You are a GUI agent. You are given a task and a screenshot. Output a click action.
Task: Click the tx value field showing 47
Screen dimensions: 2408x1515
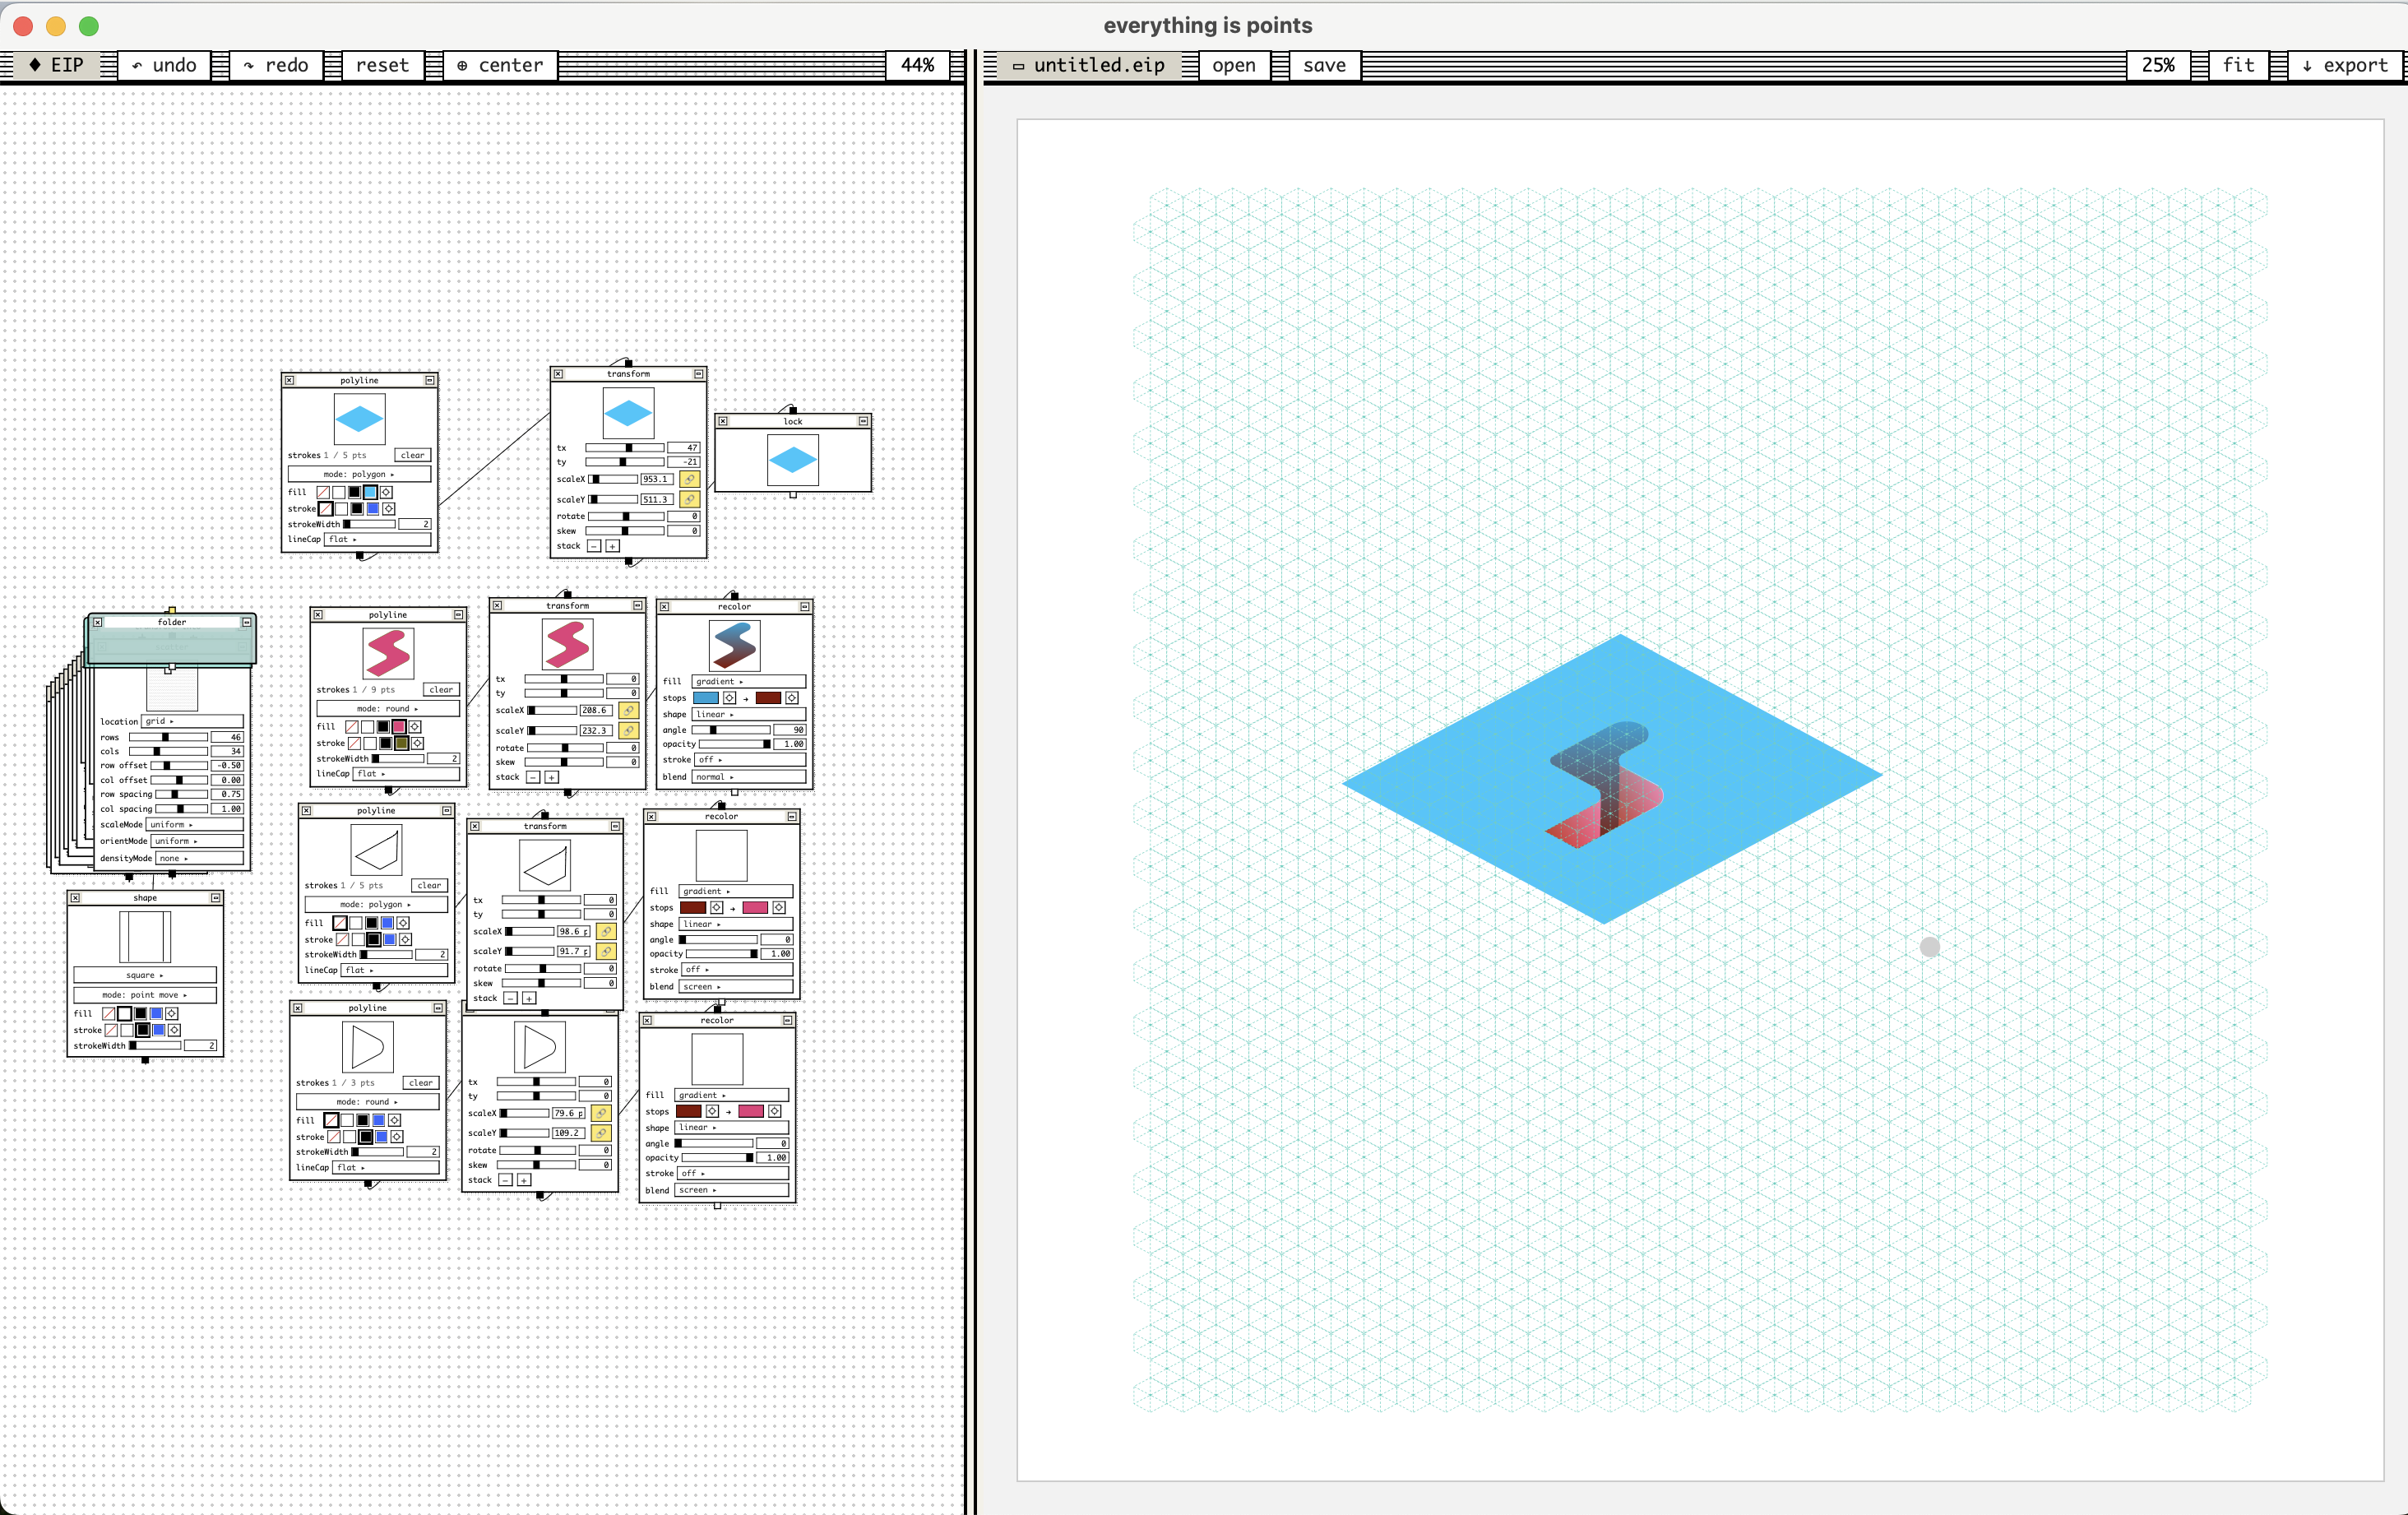(684, 448)
